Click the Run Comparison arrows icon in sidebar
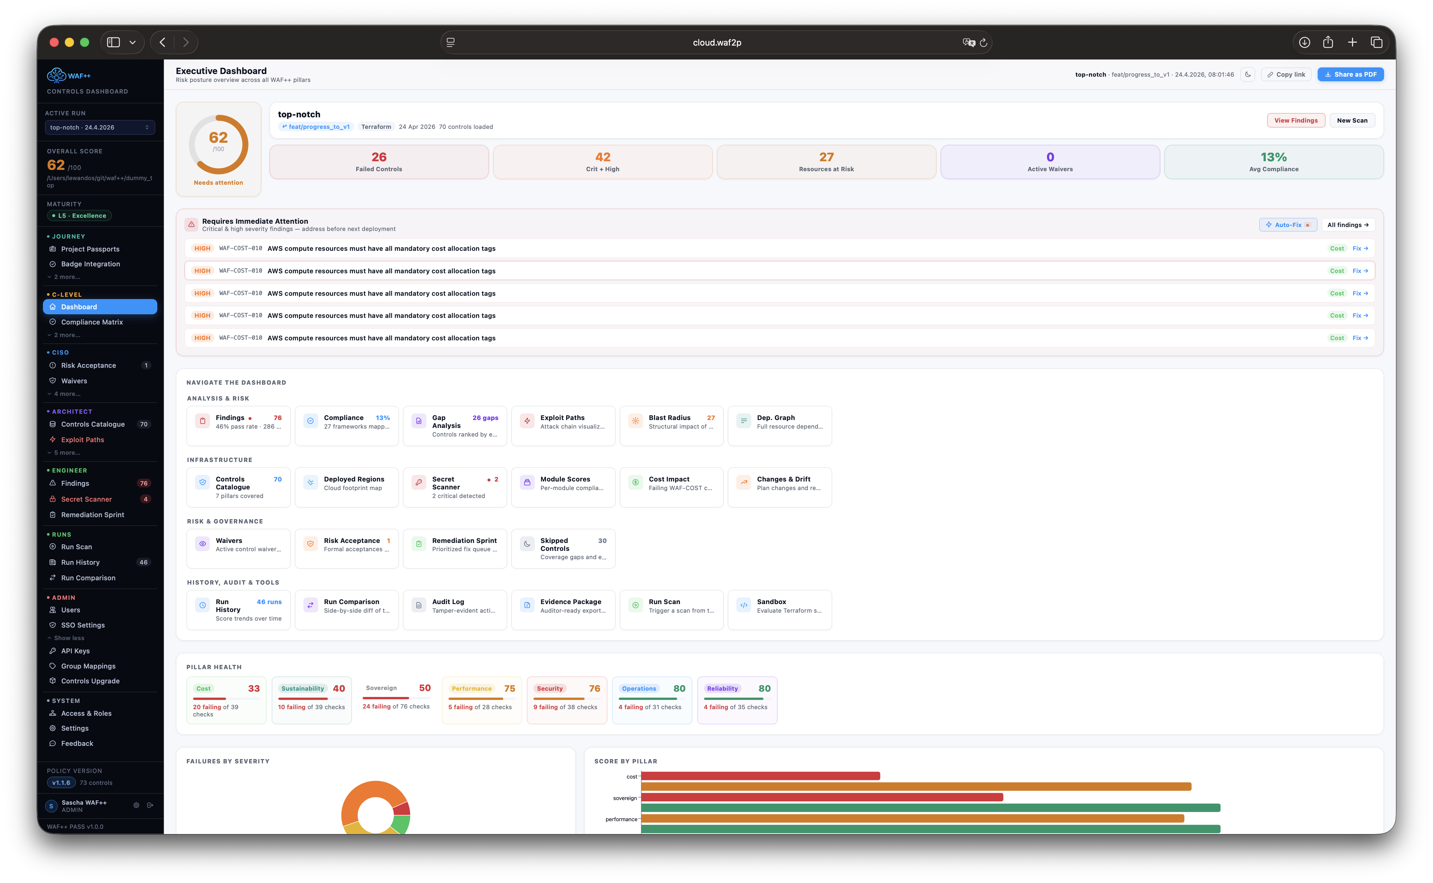The height and width of the screenshot is (883, 1433). pos(53,578)
